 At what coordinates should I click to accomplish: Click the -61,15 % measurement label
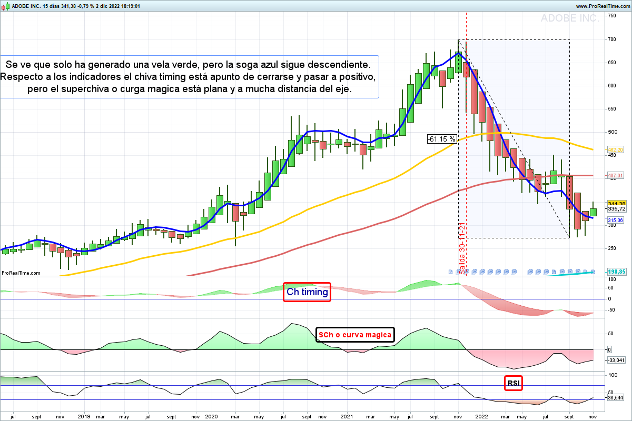tap(442, 139)
